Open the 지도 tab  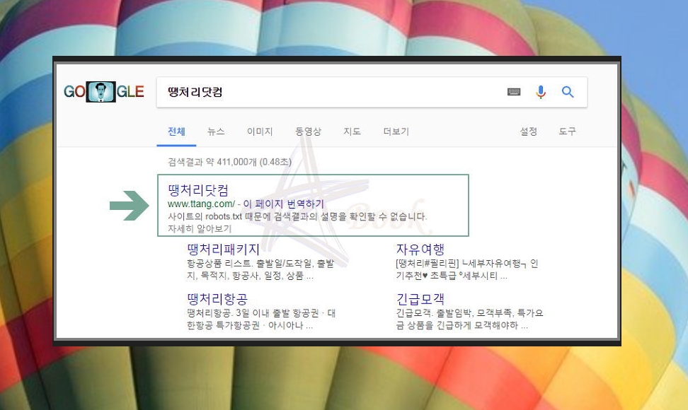point(352,131)
